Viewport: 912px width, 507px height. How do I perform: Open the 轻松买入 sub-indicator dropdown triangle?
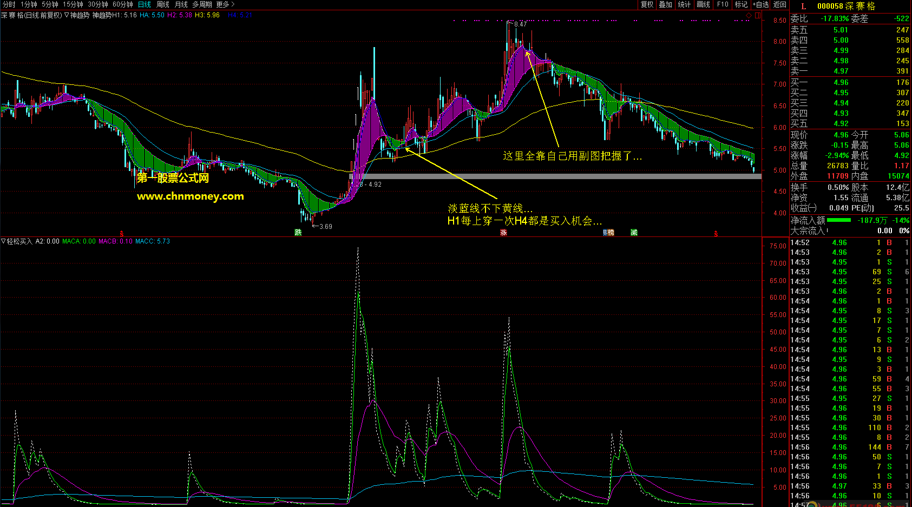[3, 241]
